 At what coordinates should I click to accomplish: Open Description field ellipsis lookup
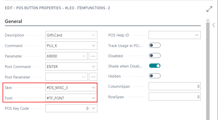pos(94,35)
